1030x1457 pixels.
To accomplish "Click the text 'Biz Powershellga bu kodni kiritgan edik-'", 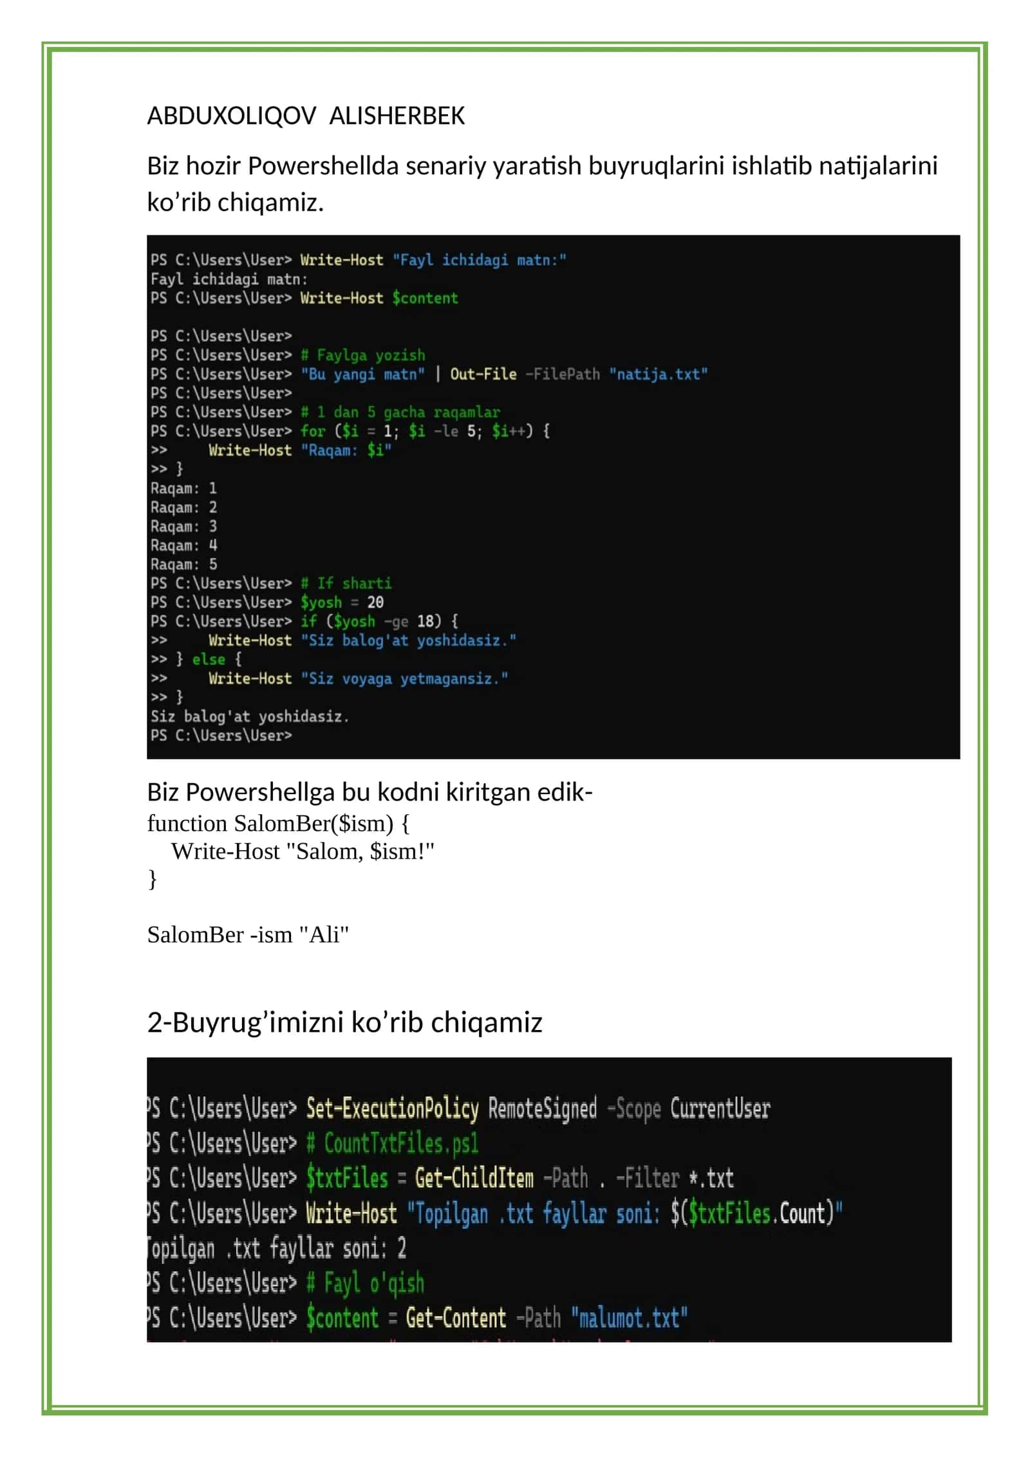I will click(370, 792).
